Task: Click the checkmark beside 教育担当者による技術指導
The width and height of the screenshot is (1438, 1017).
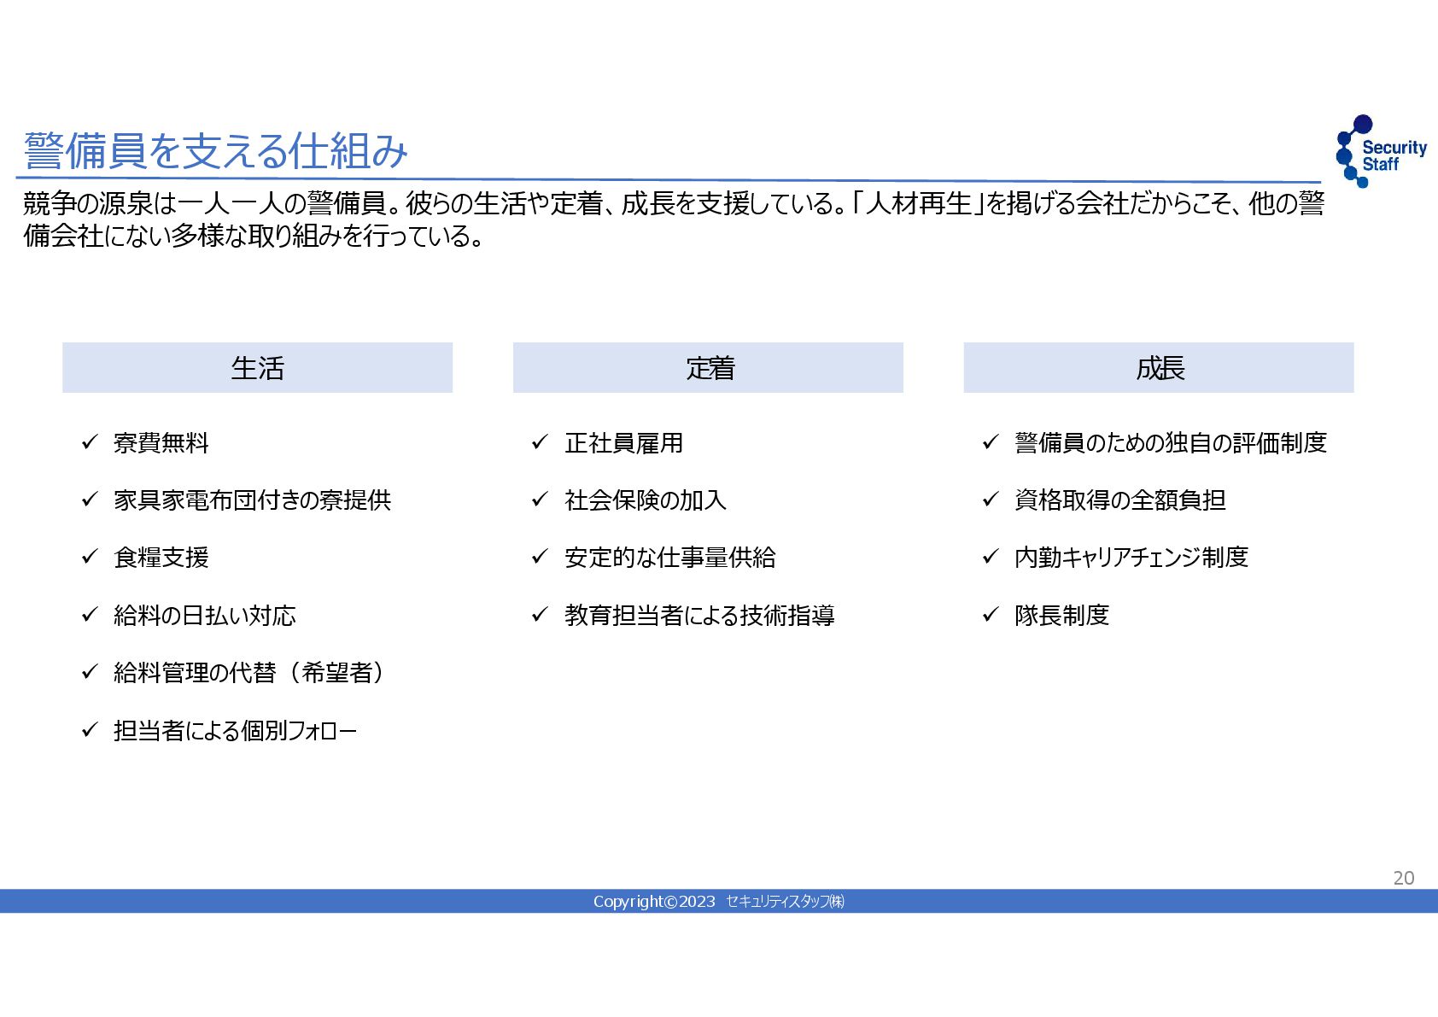Action: point(540,615)
